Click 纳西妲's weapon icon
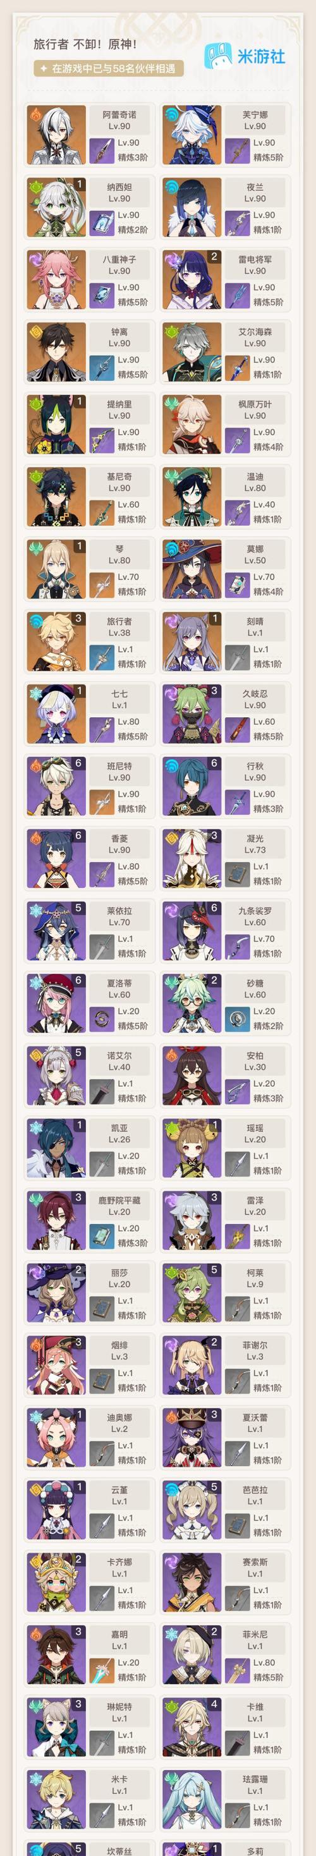 click(x=102, y=222)
